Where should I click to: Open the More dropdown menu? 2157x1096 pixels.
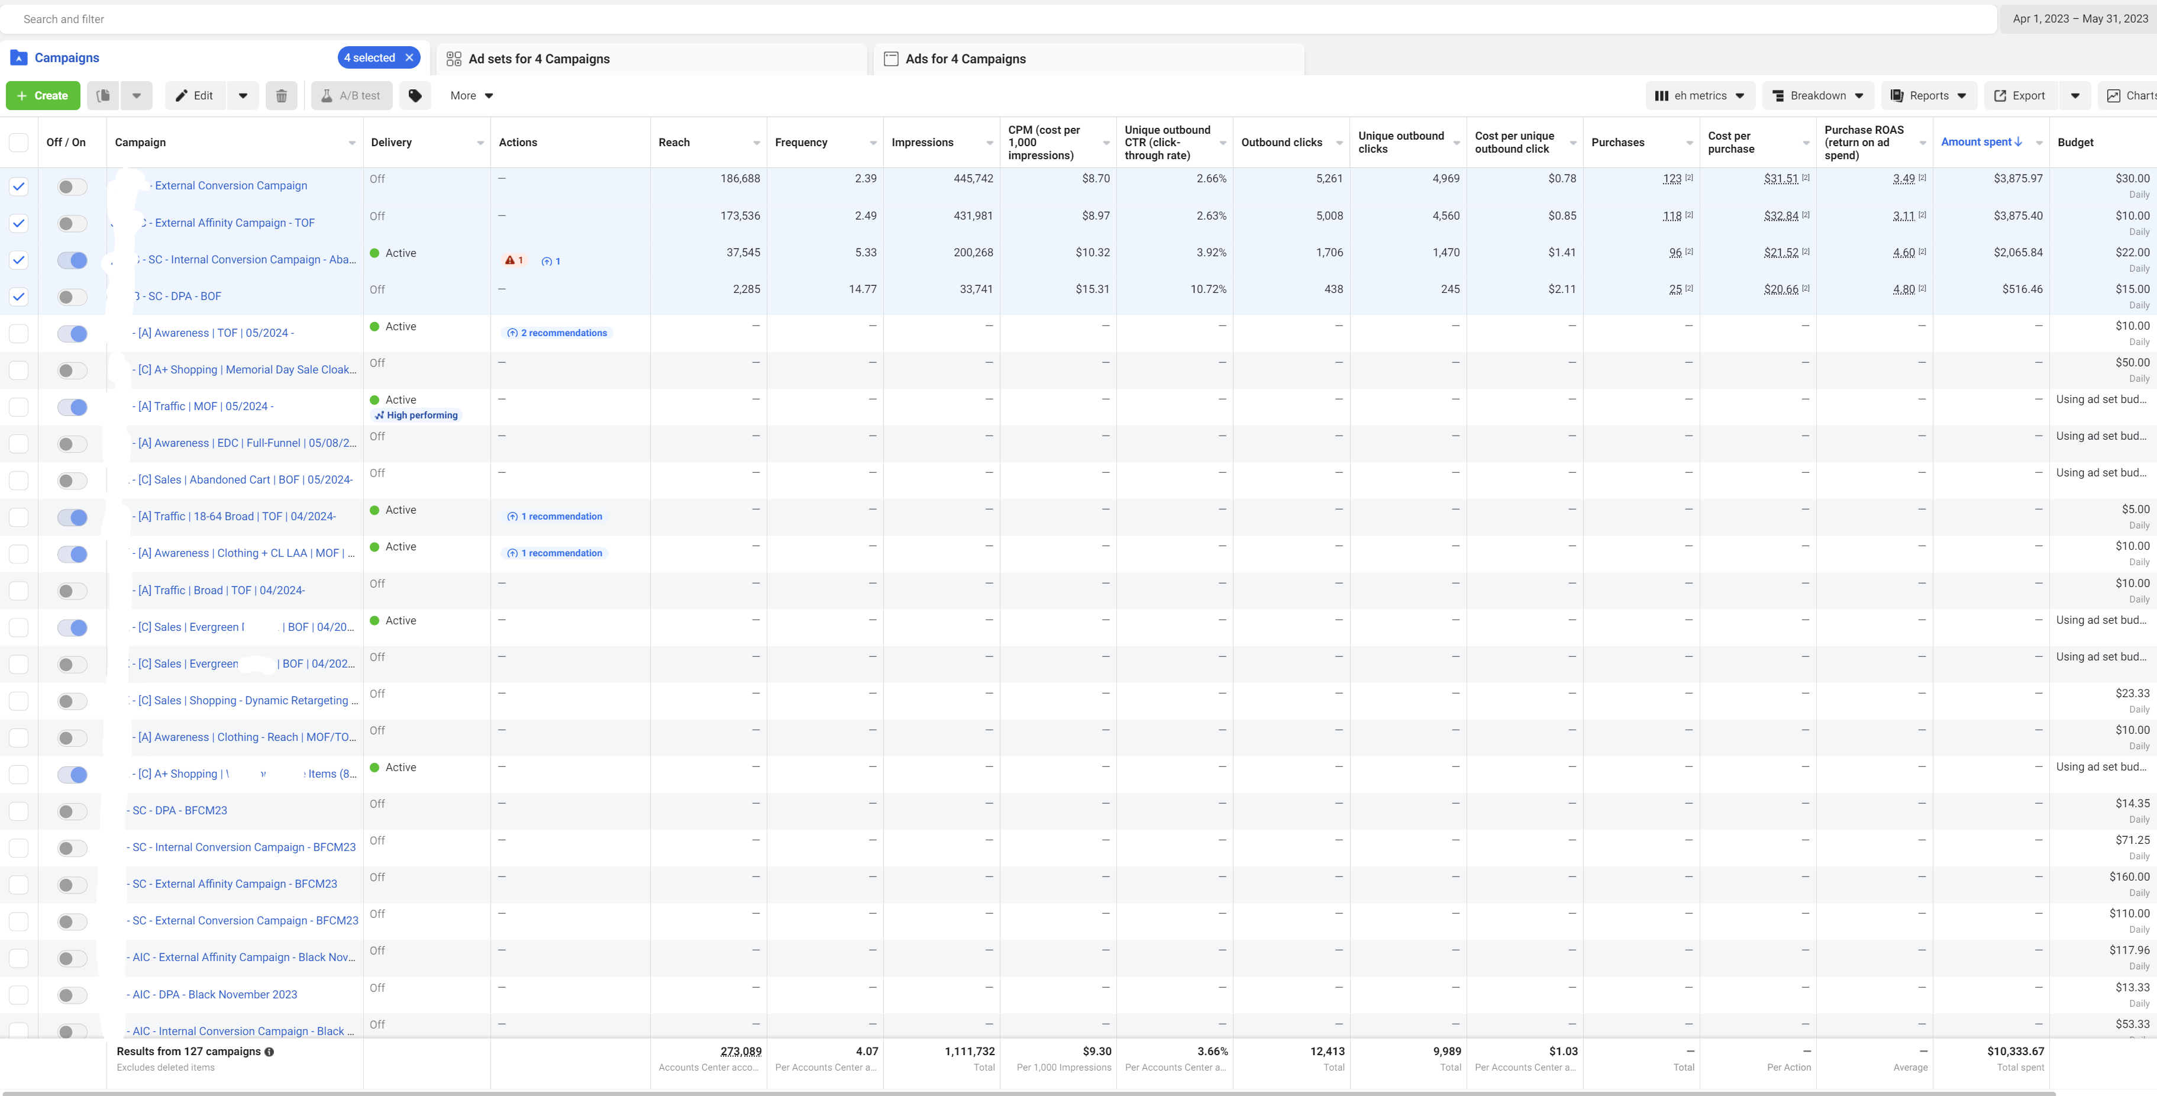[472, 95]
